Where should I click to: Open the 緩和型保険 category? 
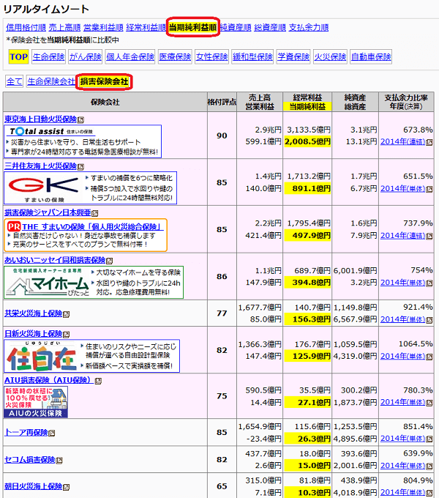click(x=252, y=57)
